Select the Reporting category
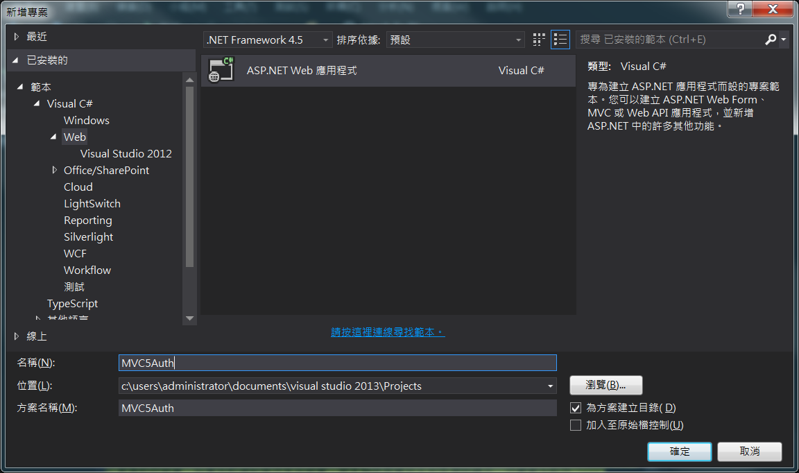 (x=87, y=220)
